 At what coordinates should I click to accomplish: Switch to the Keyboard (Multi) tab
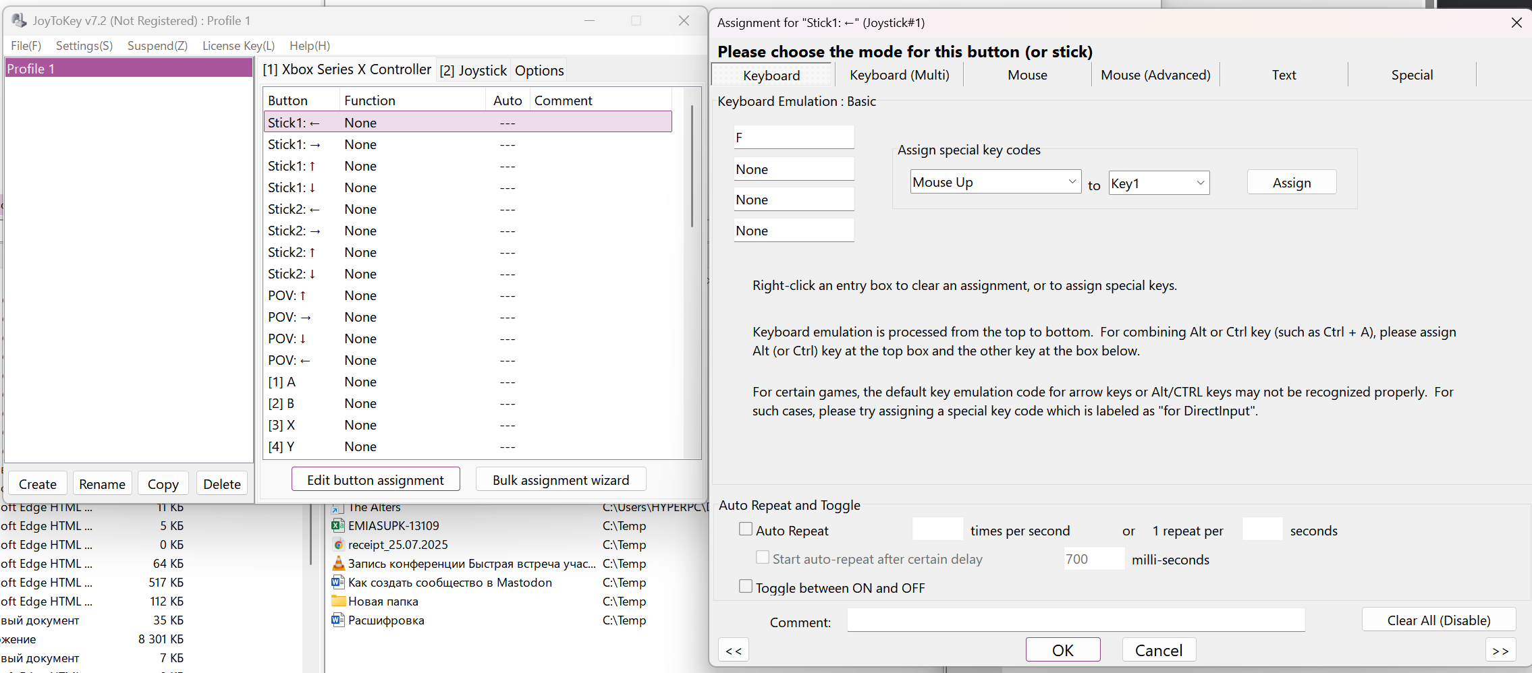coord(900,75)
